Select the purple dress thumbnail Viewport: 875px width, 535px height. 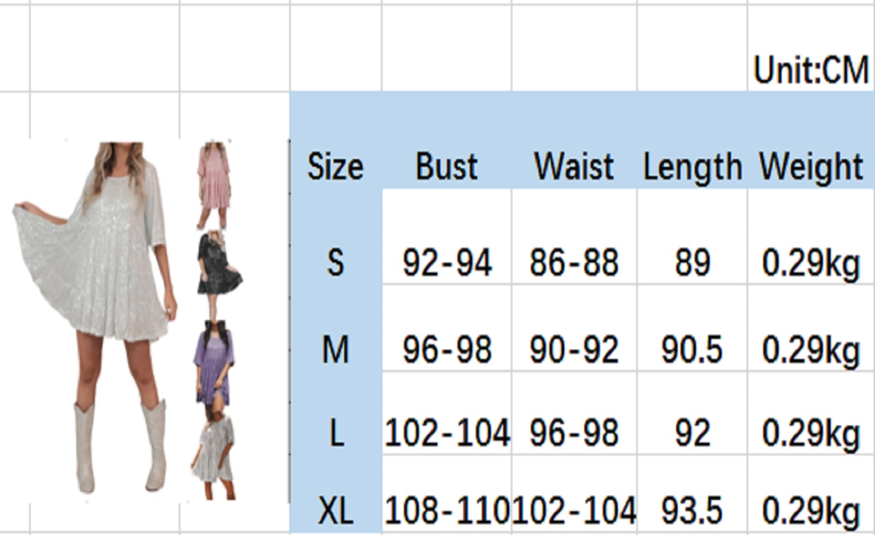[x=215, y=362]
